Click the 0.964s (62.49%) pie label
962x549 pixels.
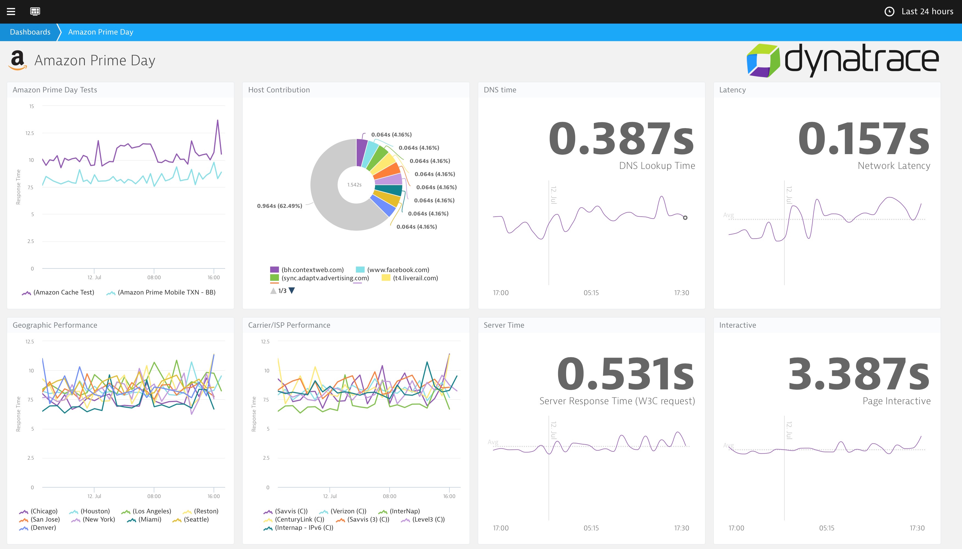[279, 206]
